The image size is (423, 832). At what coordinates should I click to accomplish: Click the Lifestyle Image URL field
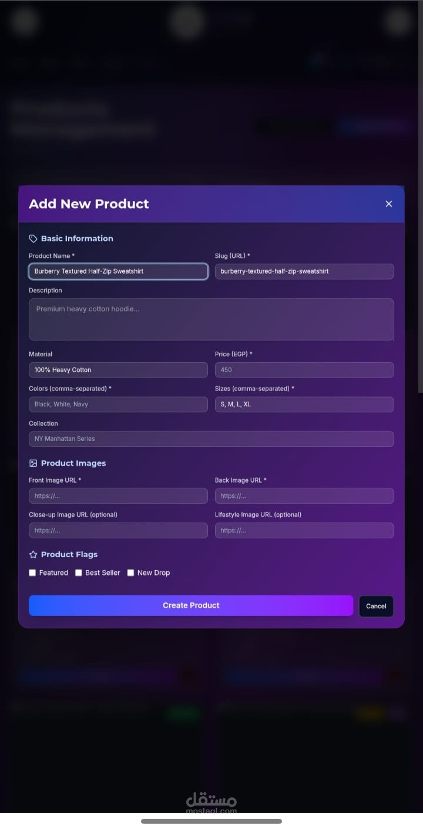coord(304,530)
